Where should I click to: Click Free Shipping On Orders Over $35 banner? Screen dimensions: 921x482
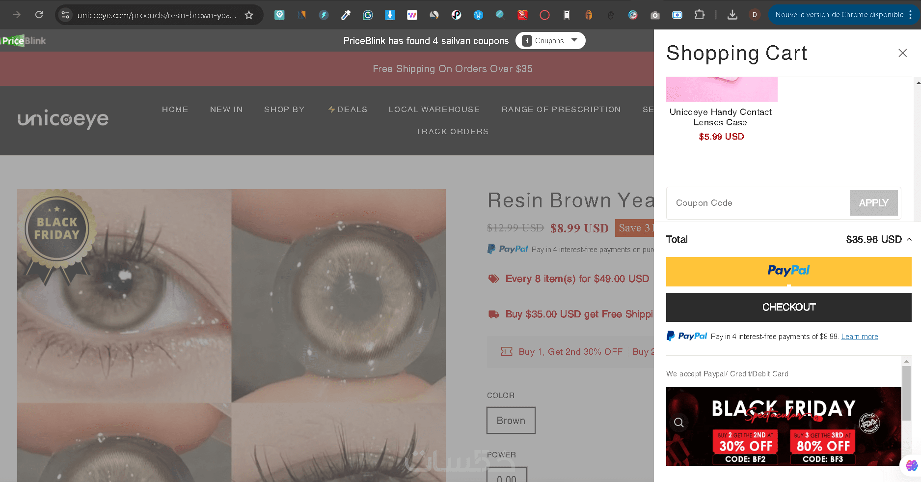[453, 69]
